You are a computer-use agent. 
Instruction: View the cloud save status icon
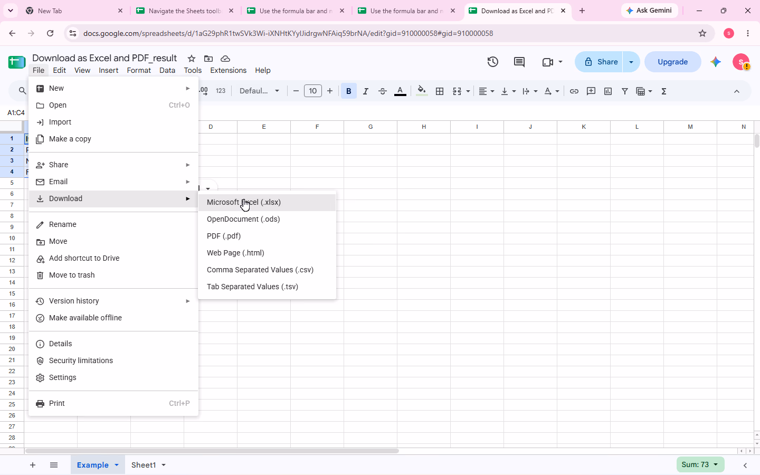225,59
